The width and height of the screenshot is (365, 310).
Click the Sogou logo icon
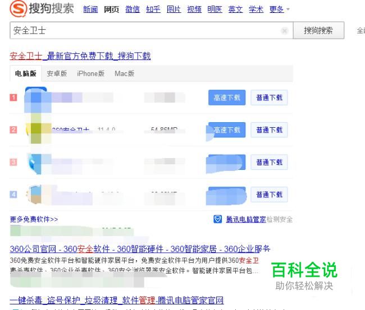[17, 8]
